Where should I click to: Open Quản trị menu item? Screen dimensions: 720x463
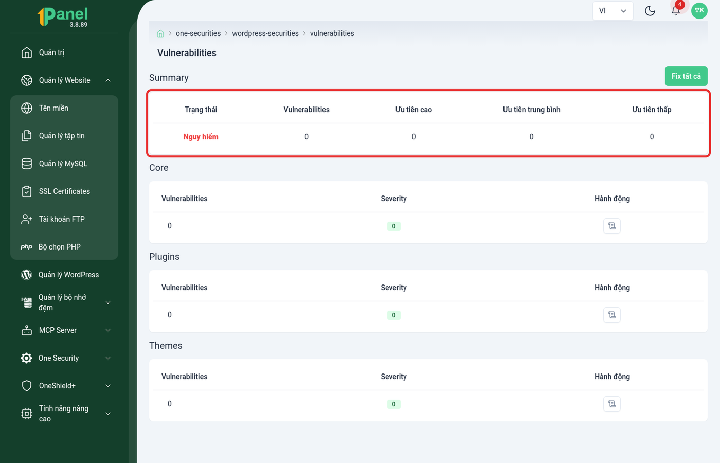(64, 52)
